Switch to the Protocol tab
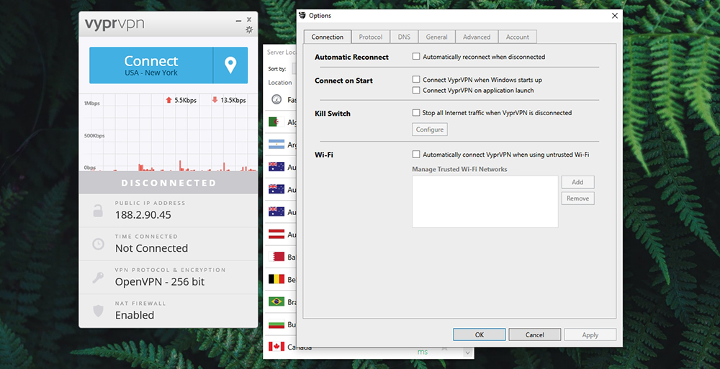 point(371,37)
